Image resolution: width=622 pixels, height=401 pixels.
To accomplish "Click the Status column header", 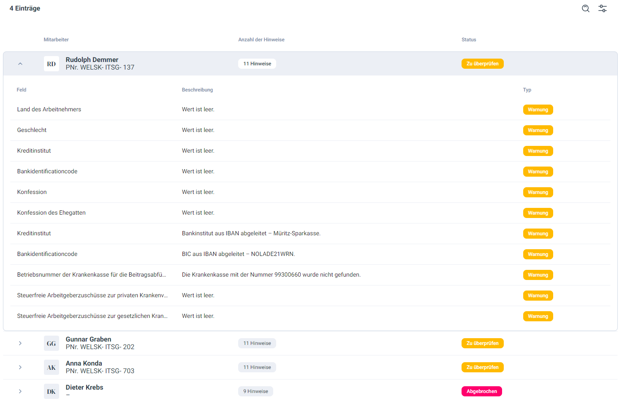I will click(x=468, y=40).
